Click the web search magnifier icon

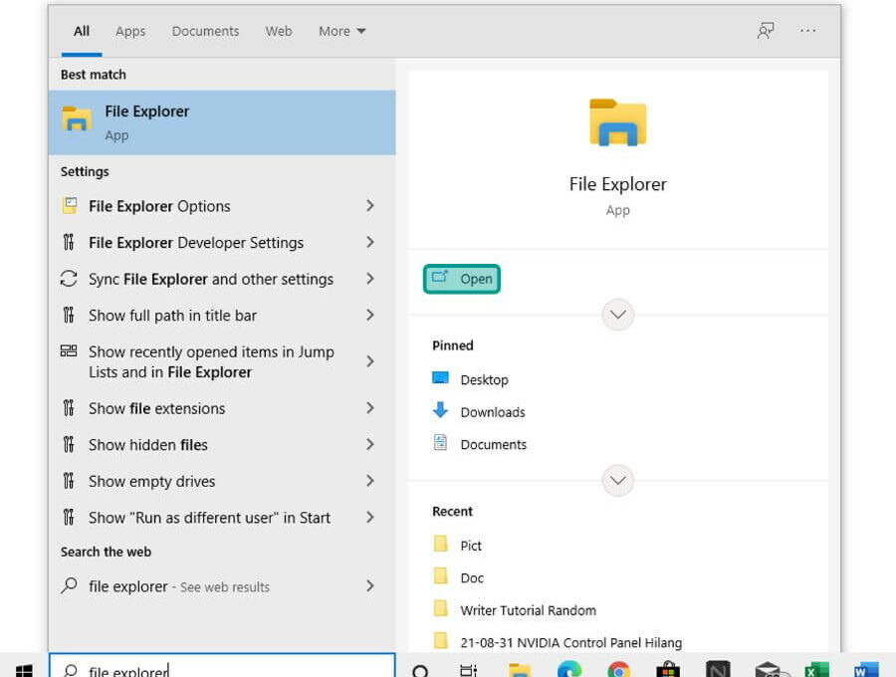69,585
